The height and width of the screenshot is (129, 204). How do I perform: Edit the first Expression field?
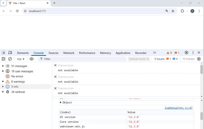pyautogui.click(x=66, y=66)
